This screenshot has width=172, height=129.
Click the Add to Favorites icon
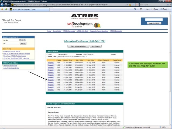pos(6,9)
